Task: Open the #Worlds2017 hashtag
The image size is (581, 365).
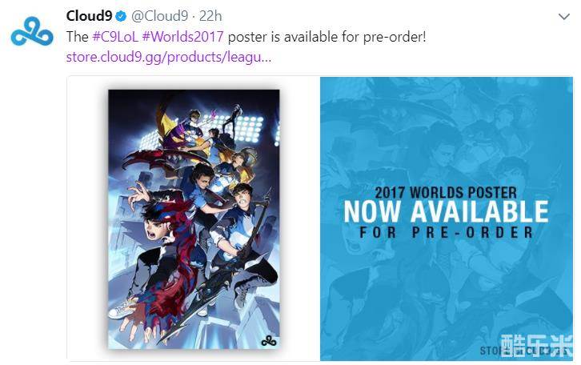Action: [x=182, y=37]
